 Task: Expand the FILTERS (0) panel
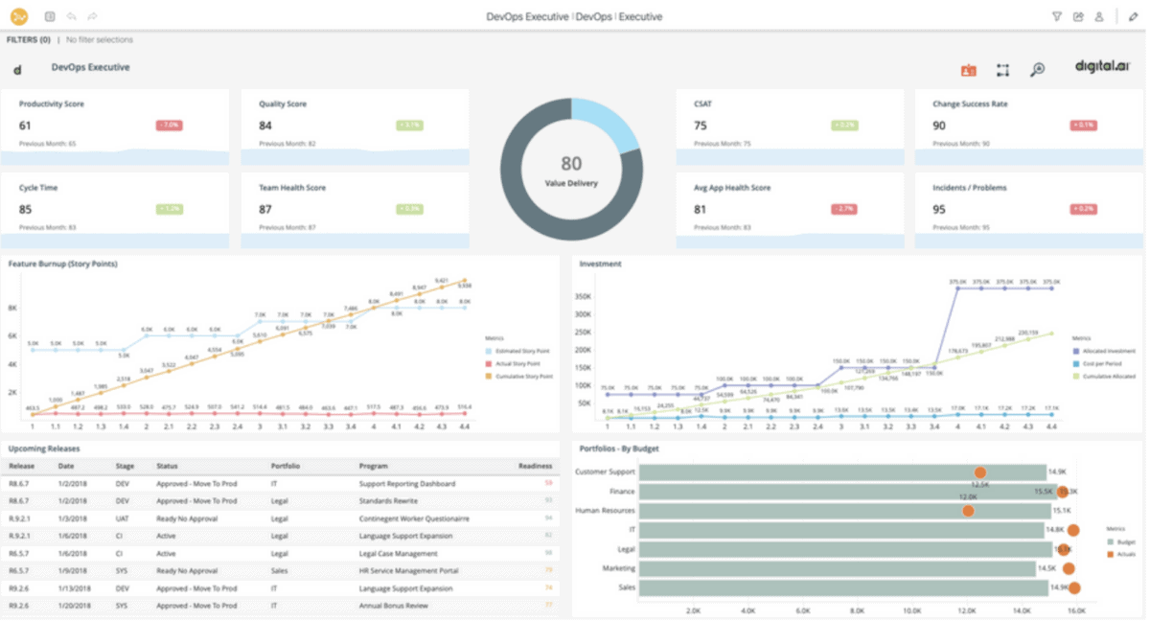[28, 39]
